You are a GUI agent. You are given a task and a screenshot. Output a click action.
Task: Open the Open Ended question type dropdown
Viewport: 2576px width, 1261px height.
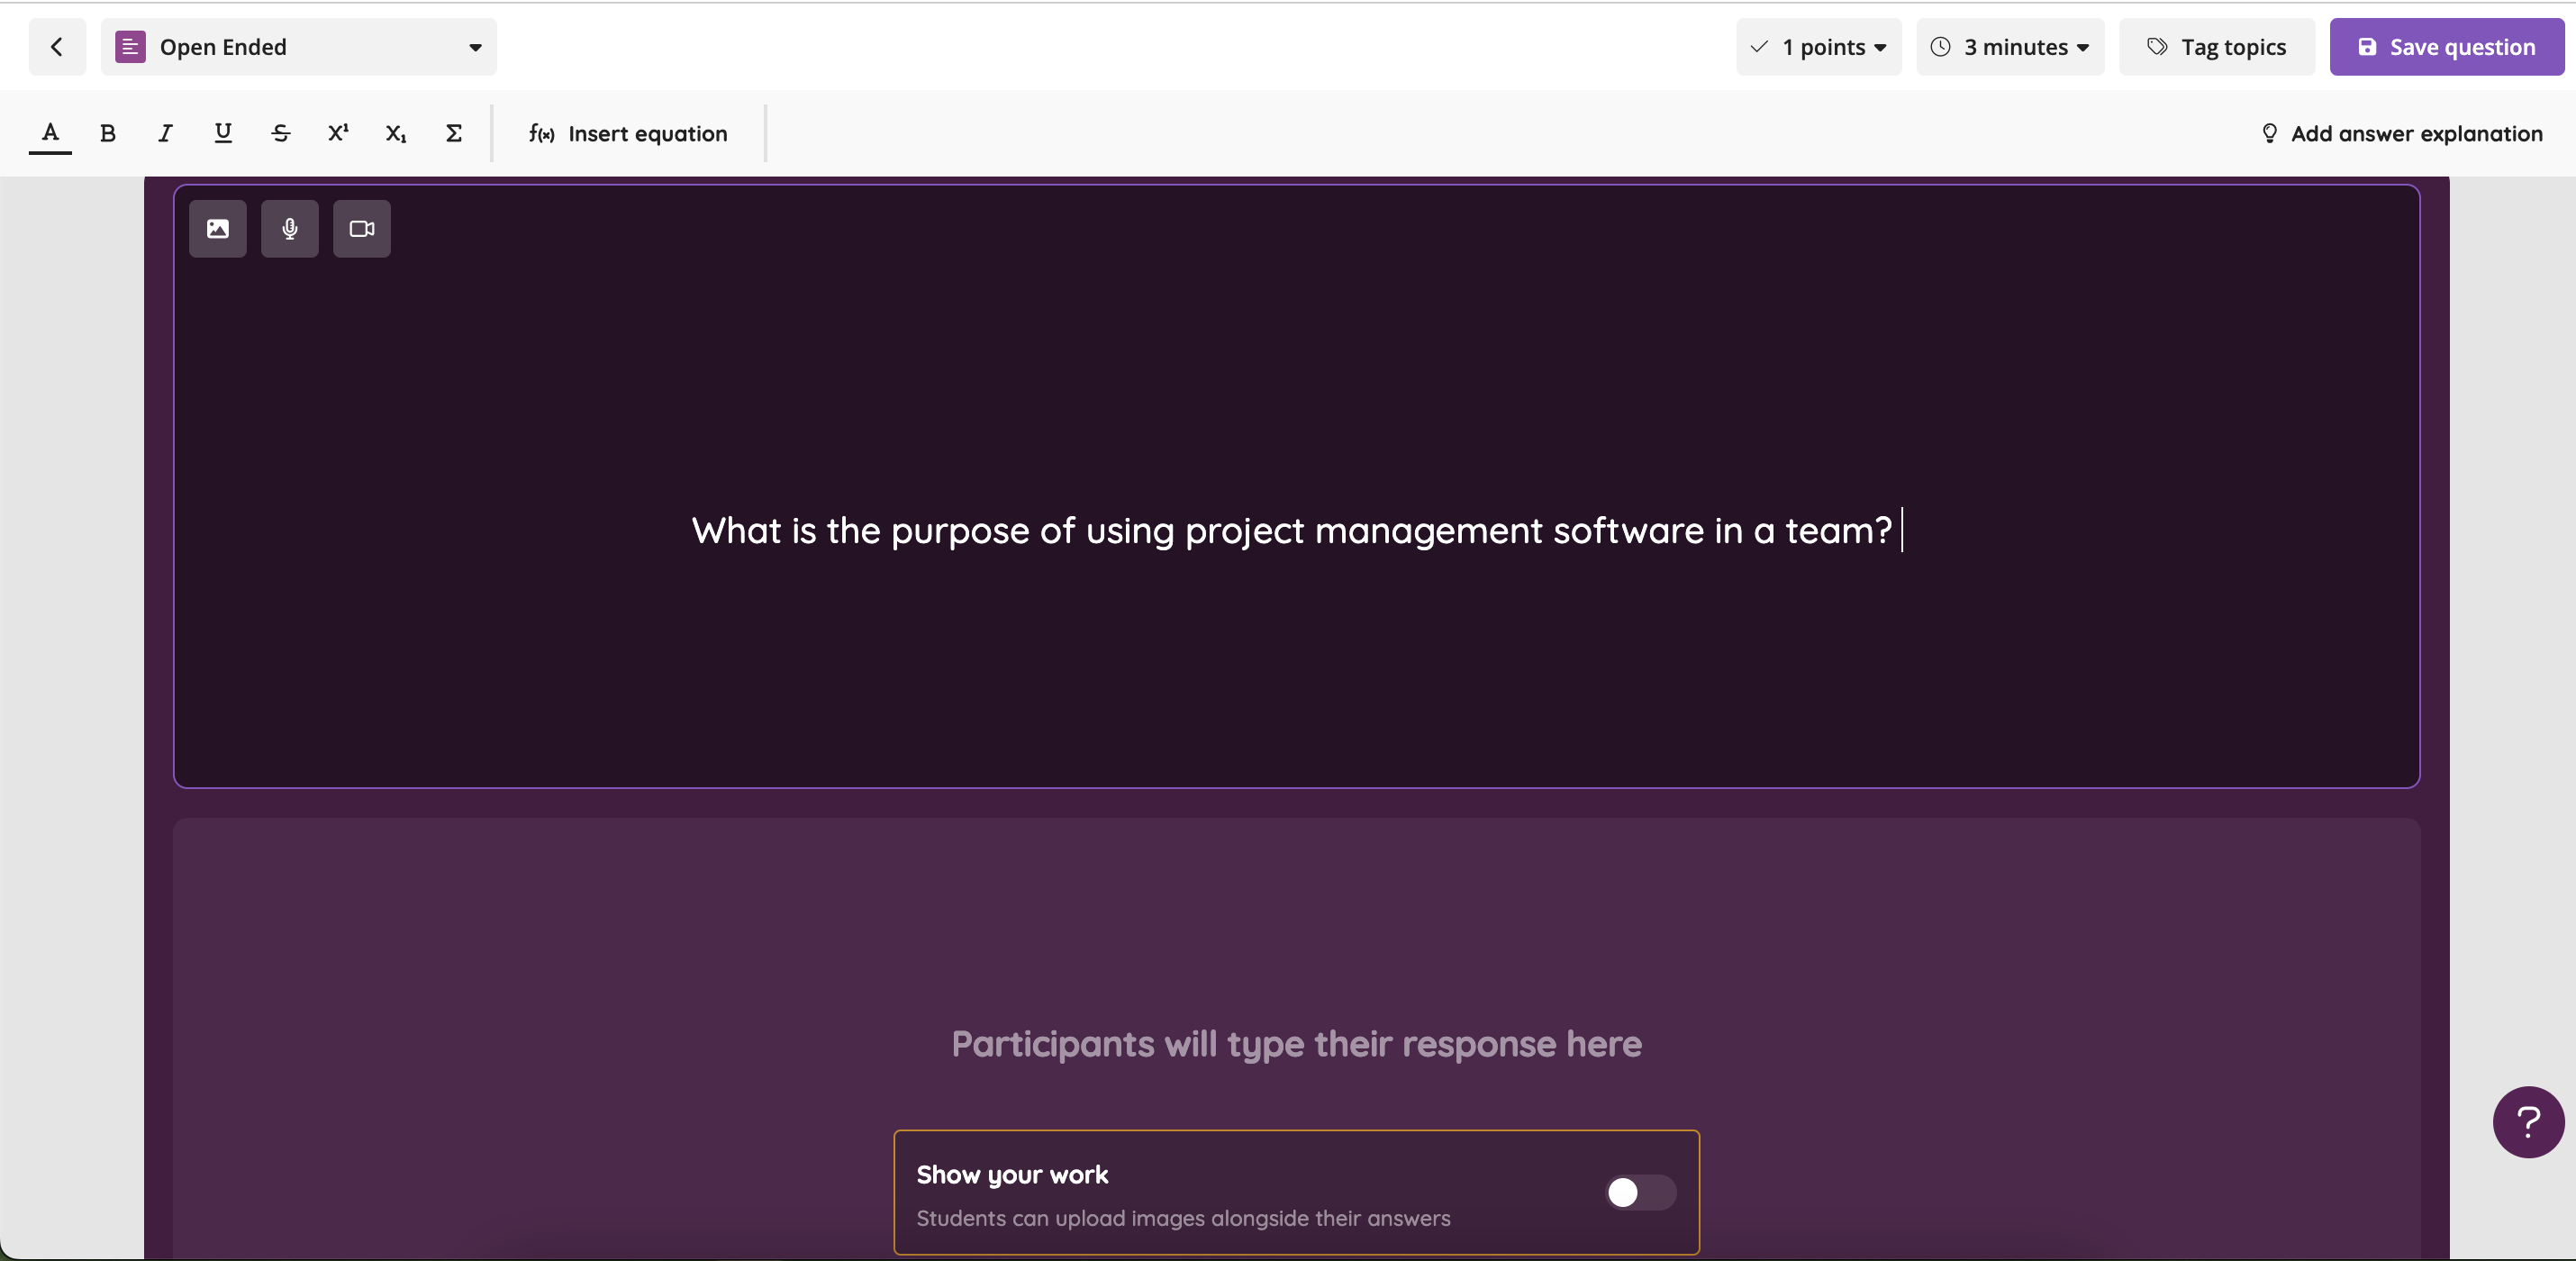pyautogui.click(x=298, y=47)
